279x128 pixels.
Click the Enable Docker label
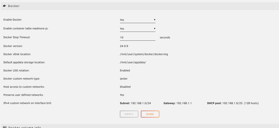point(13,20)
